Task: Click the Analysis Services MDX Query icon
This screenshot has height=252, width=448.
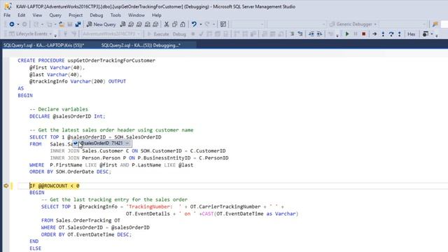Action: point(131,24)
